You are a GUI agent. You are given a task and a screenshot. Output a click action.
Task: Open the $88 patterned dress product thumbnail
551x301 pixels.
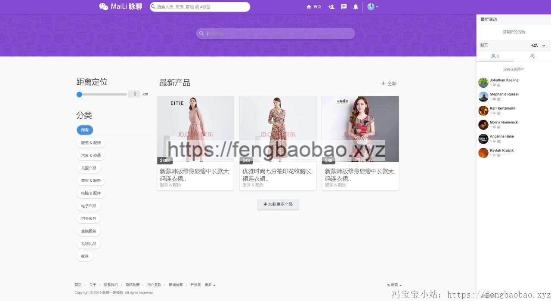tap(360, 129)
